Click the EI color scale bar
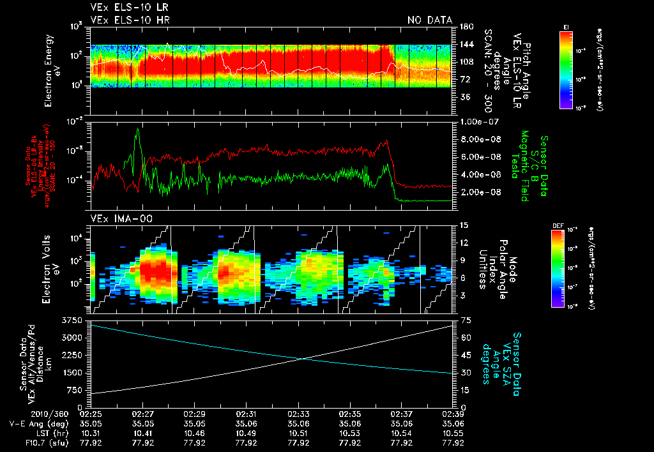 tap(566, 70)
